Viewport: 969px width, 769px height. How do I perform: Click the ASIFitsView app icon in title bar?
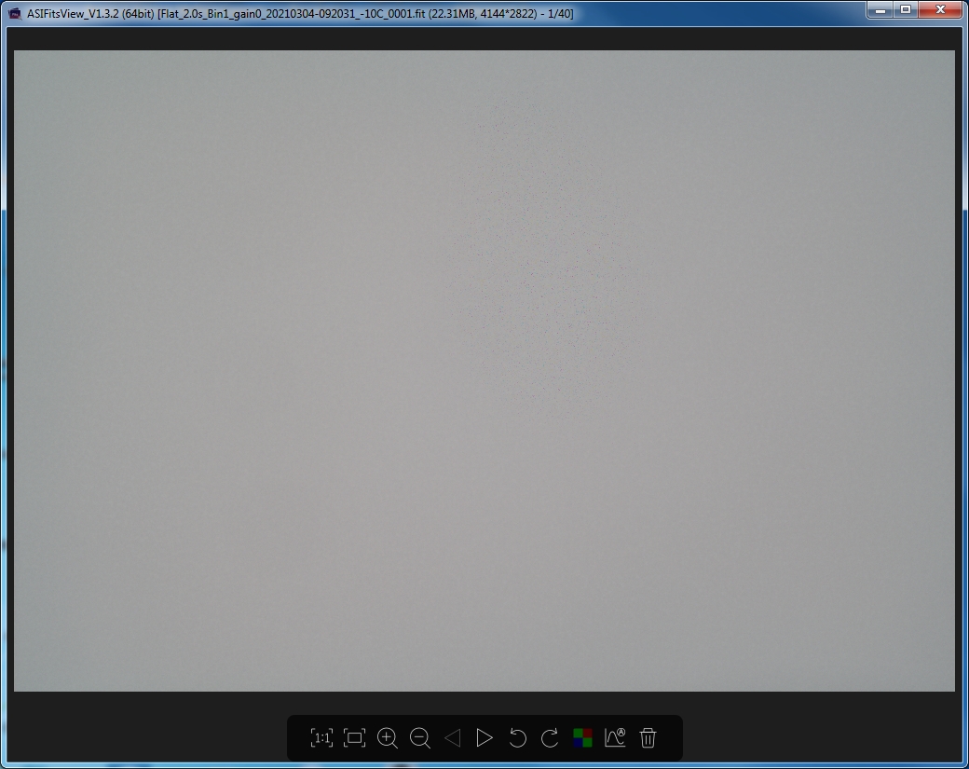coord(15,13)
